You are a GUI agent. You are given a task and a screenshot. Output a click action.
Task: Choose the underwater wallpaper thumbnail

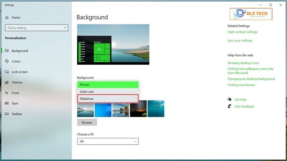click(156, 109)
